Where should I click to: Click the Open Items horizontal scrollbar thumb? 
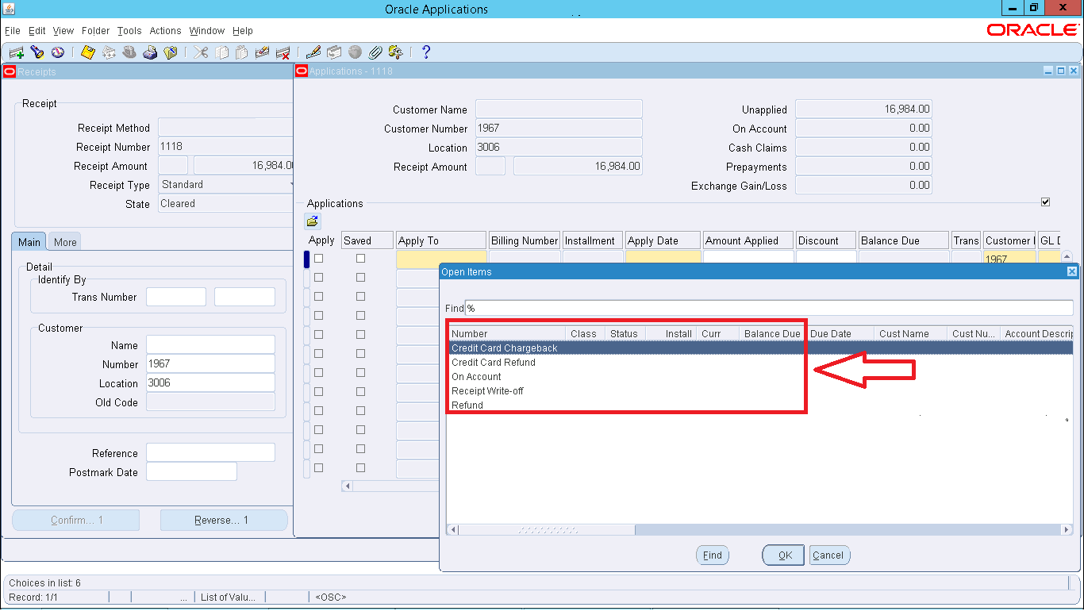pos(547,530)
